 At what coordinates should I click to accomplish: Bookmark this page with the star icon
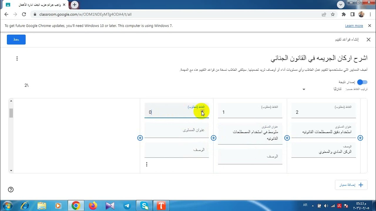coord(333,14)
